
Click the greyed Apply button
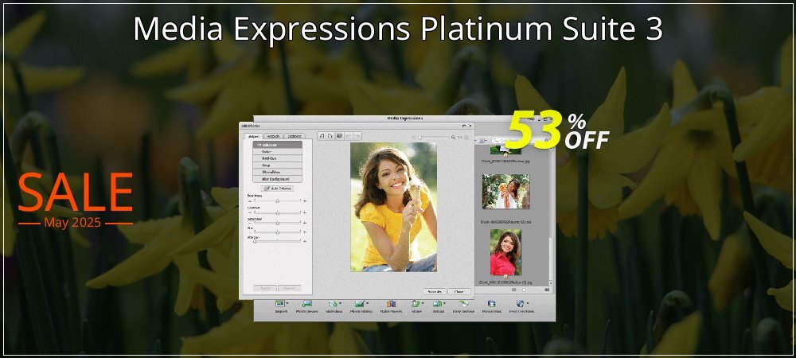click(x=265, y=288)
